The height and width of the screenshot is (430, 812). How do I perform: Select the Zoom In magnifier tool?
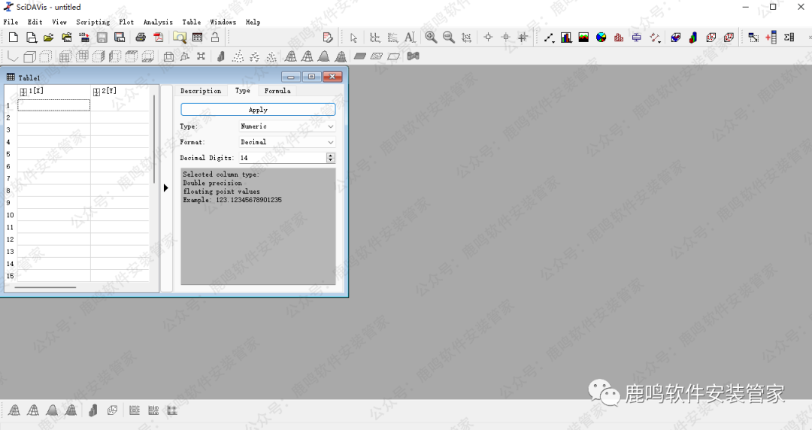pyautogui.click(x=431, y=38)
